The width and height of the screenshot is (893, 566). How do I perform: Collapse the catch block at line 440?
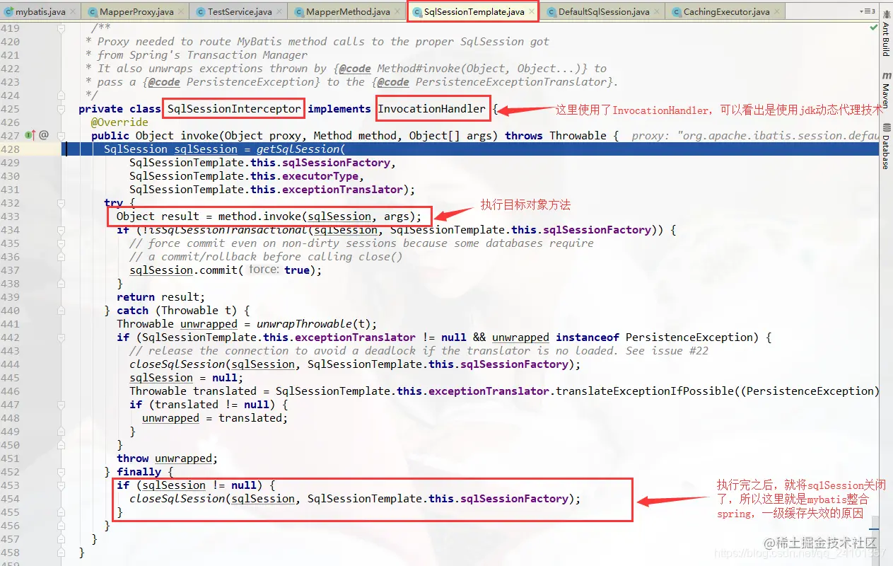click(62, 311)
